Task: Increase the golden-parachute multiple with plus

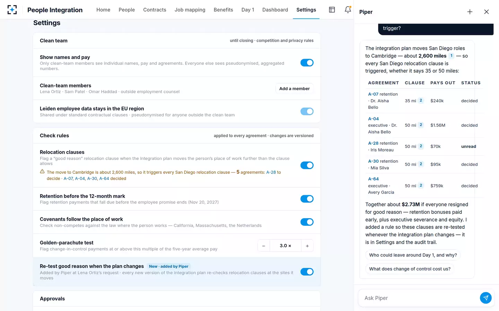Action: tap(307, 246)
